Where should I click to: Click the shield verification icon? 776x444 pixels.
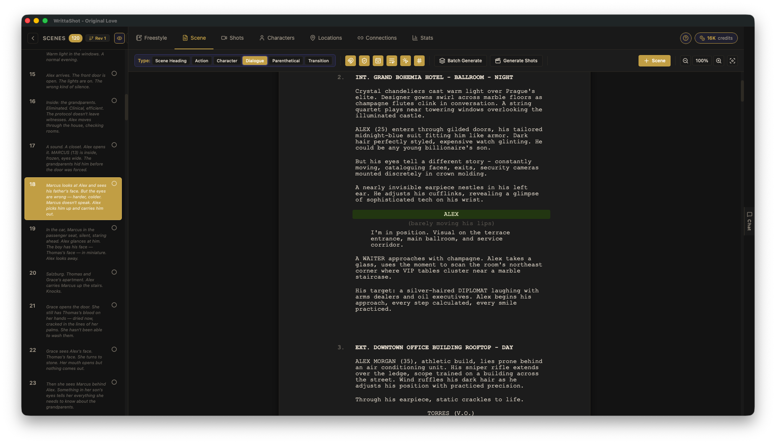click(364, 61)
